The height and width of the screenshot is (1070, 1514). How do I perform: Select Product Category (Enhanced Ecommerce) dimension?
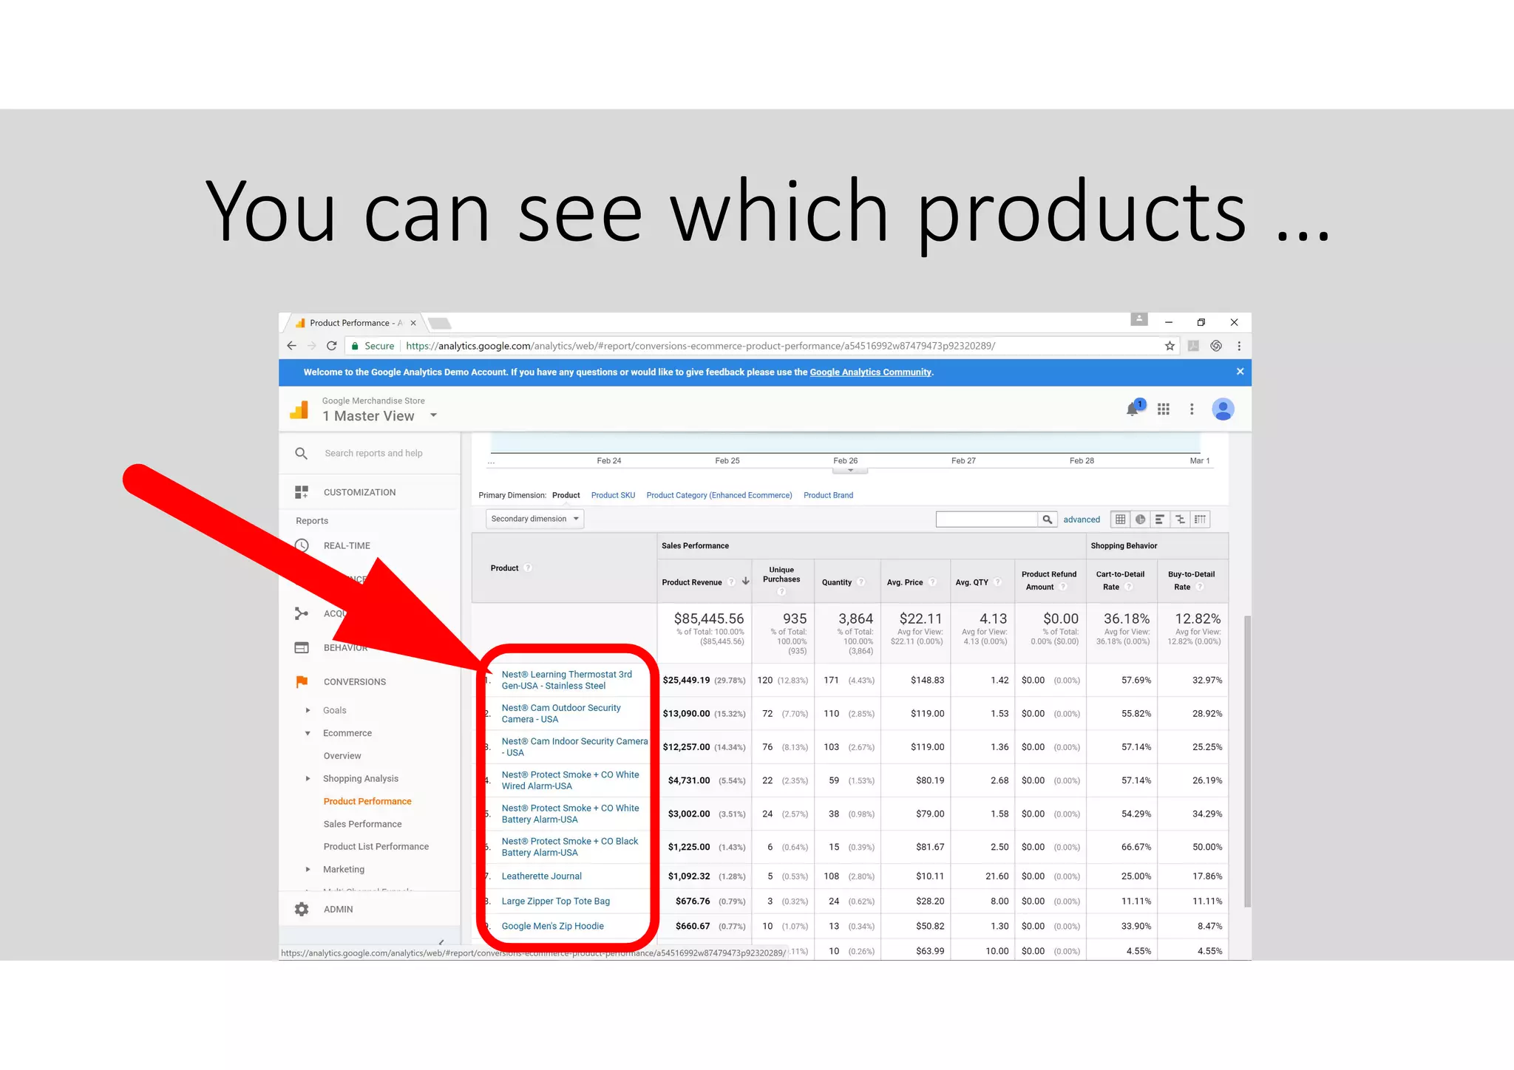coord(719,495)
